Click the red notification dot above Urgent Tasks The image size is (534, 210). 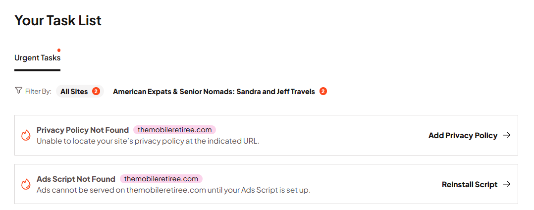[59, 50]
